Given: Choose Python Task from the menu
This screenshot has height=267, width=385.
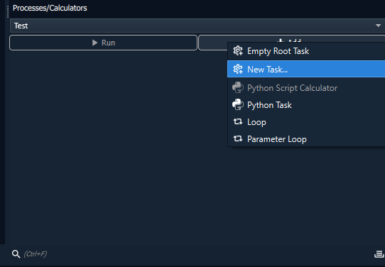Looking at the screenshot, I should (306, 105).
